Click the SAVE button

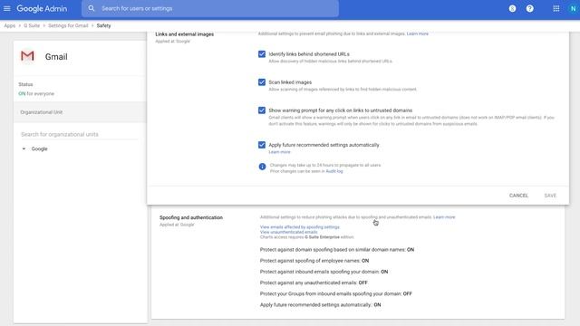(550, 196)
